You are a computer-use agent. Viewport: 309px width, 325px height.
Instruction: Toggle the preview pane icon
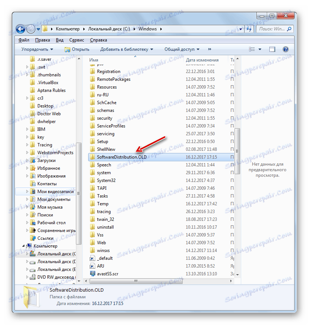pos(272,49)
